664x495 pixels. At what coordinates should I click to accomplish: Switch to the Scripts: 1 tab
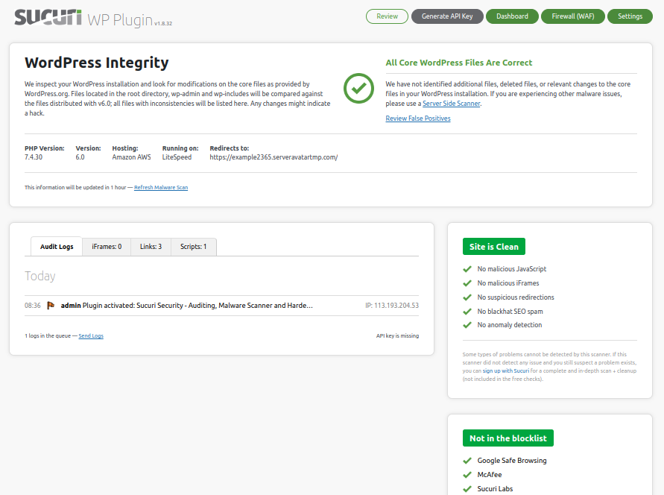pos(194,247)
